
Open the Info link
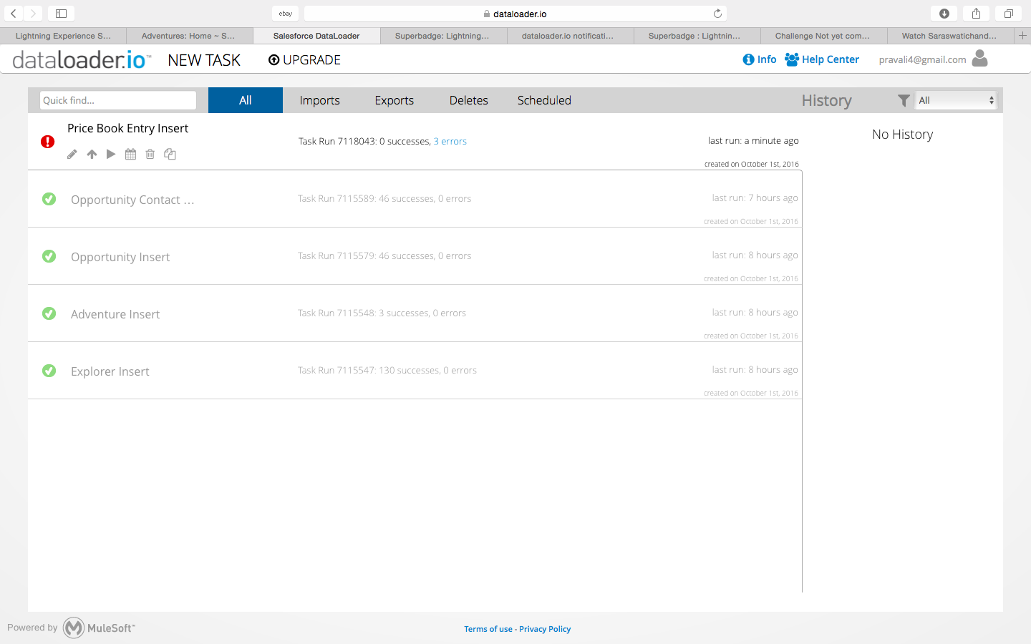(760, 59)
